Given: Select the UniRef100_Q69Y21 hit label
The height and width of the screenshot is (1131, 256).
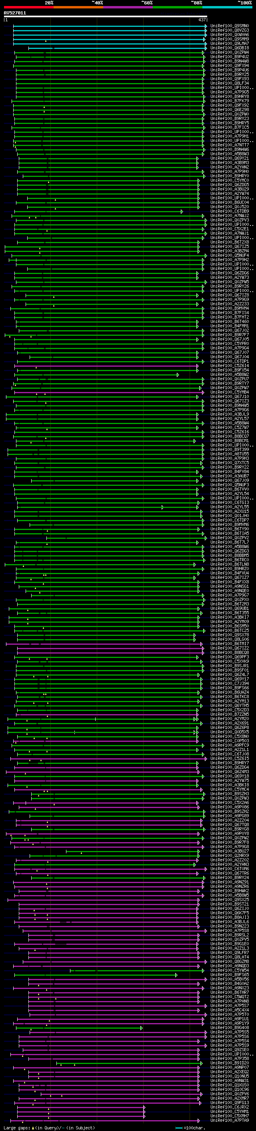Looking at the screenshot, I should 230,158.
